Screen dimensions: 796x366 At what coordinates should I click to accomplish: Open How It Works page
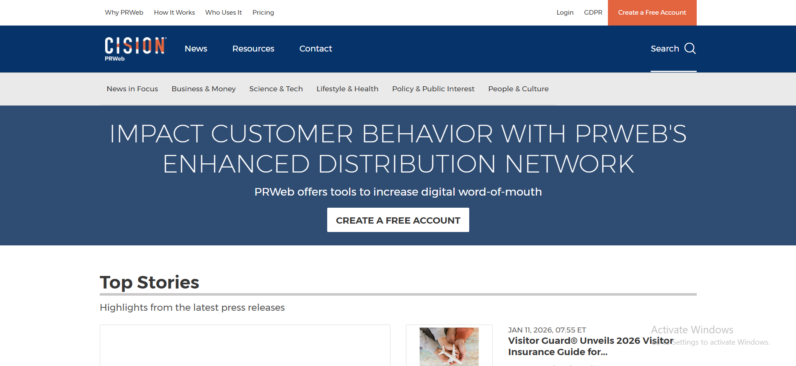pyautogui.click(x=174, y=13)
